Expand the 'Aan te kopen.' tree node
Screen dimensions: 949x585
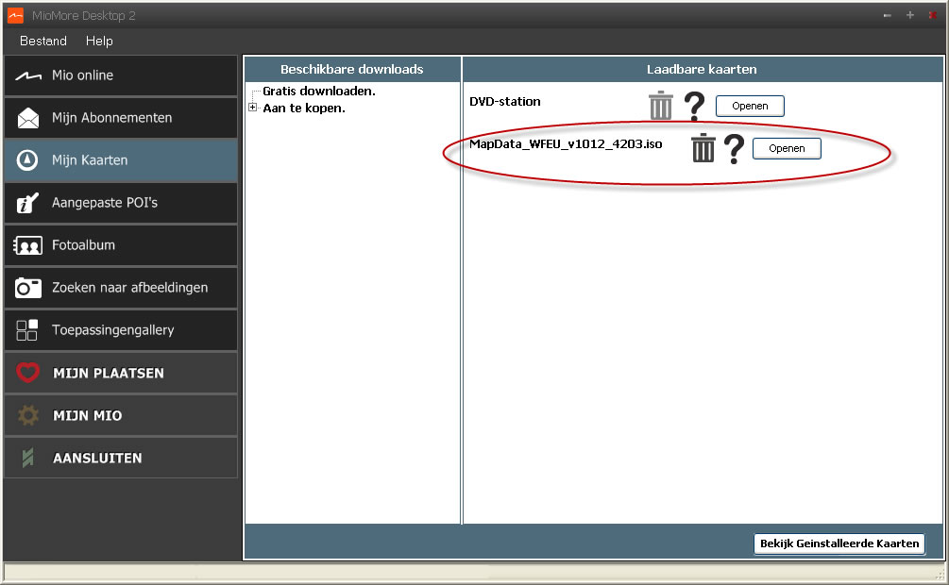(x=252, y=108)
